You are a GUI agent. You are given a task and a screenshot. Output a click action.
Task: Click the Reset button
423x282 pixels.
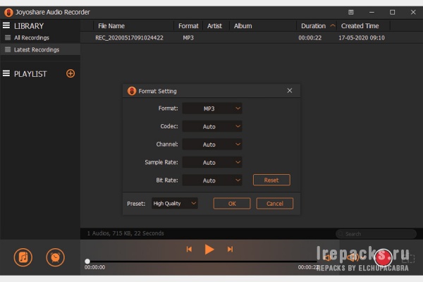pos(271,180)
